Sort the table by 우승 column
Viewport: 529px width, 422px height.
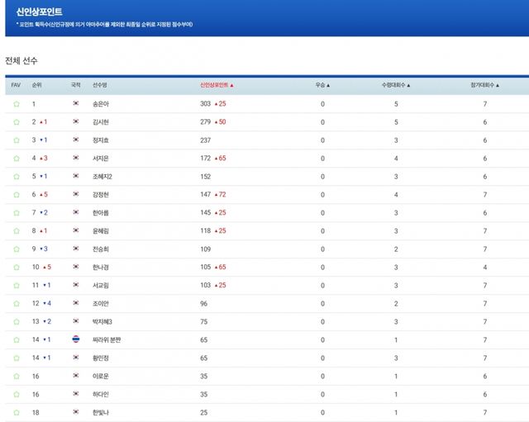(x=322, y=85)
